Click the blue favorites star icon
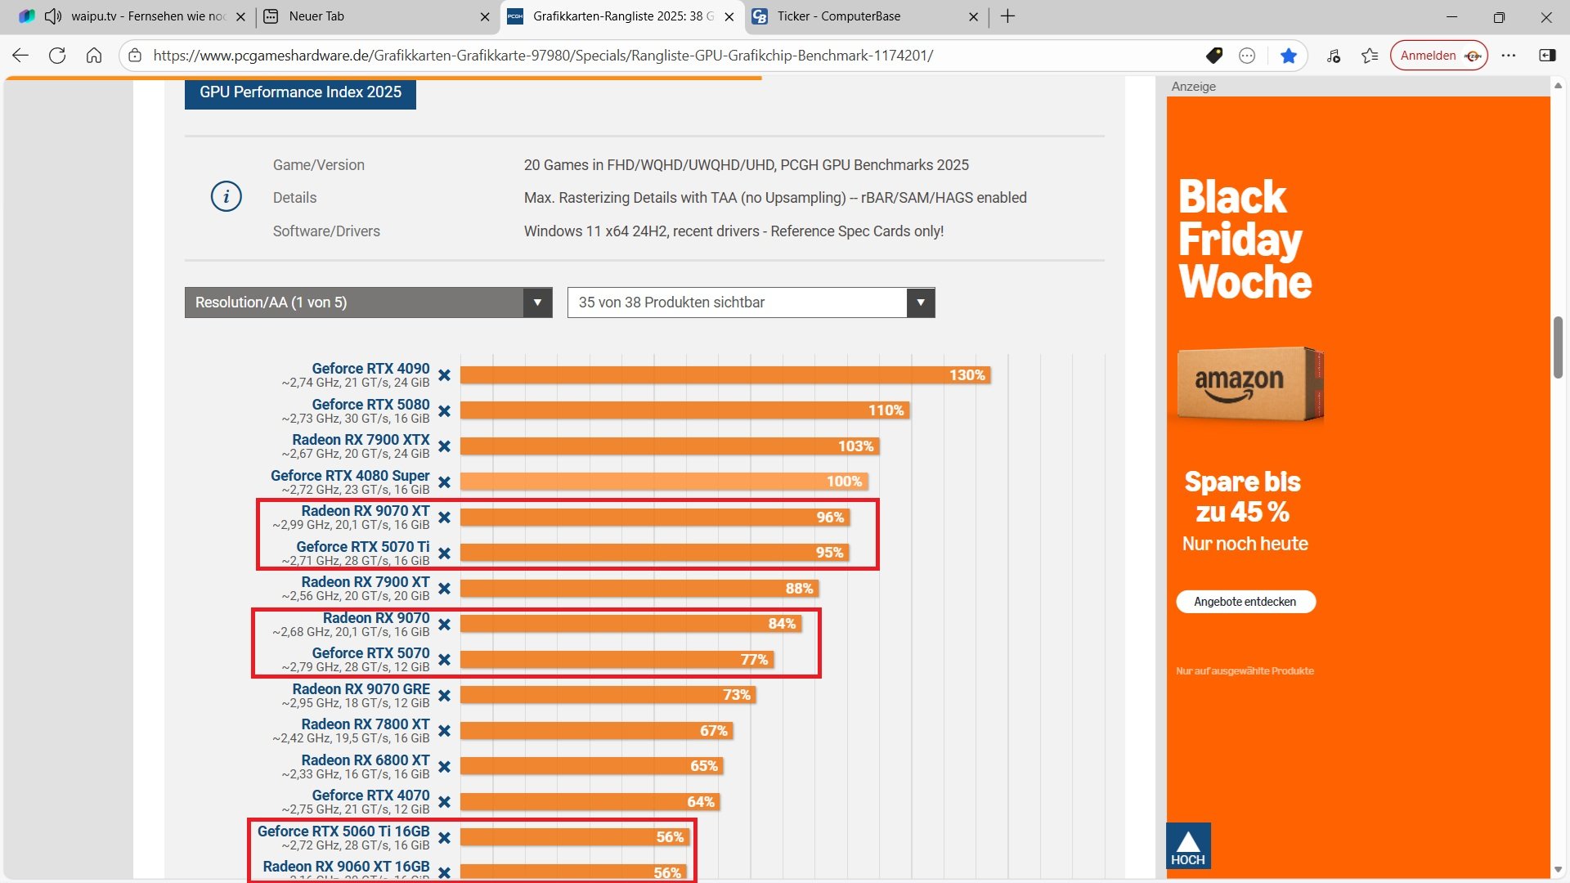The image size is (1570, 883). (1289, 56)
